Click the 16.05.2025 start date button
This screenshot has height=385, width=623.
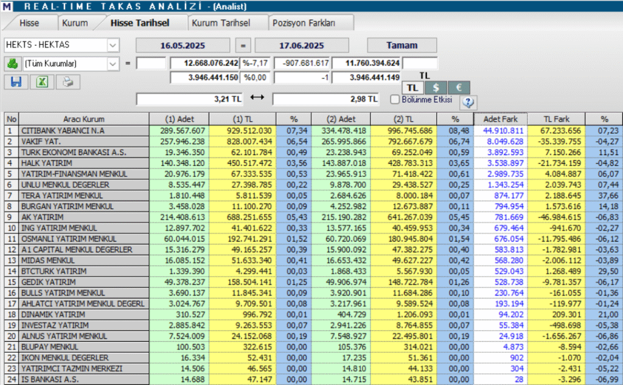tap(183, 45)
